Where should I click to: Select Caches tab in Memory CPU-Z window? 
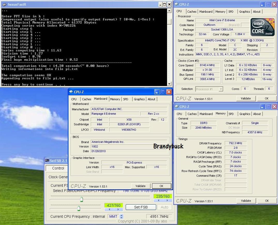(192, 114)
